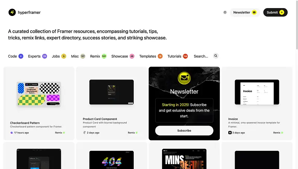The width and height of the screenshot is (298, 169).
Task: Toggle the light/dark theme sun icon
Action: click(x=225, y=12)
